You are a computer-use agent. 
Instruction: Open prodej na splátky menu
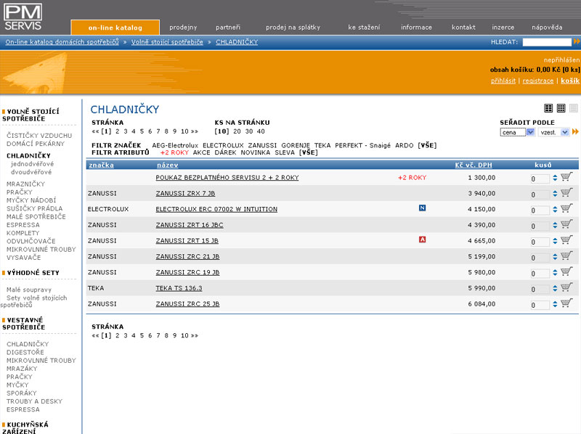point(293,28)
